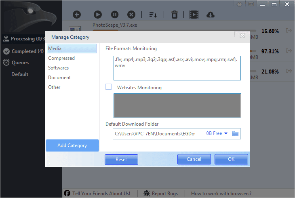Viewport: 295px width, 198px height.
Task: Start downloads with the play icon
Action: [x=98, y=15]
